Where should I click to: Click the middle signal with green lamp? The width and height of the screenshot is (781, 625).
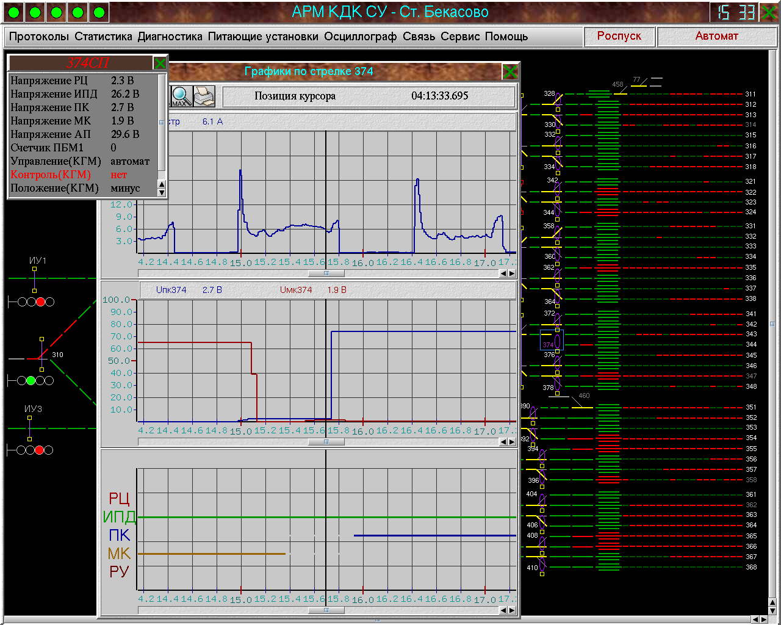(x=31, y=380)
